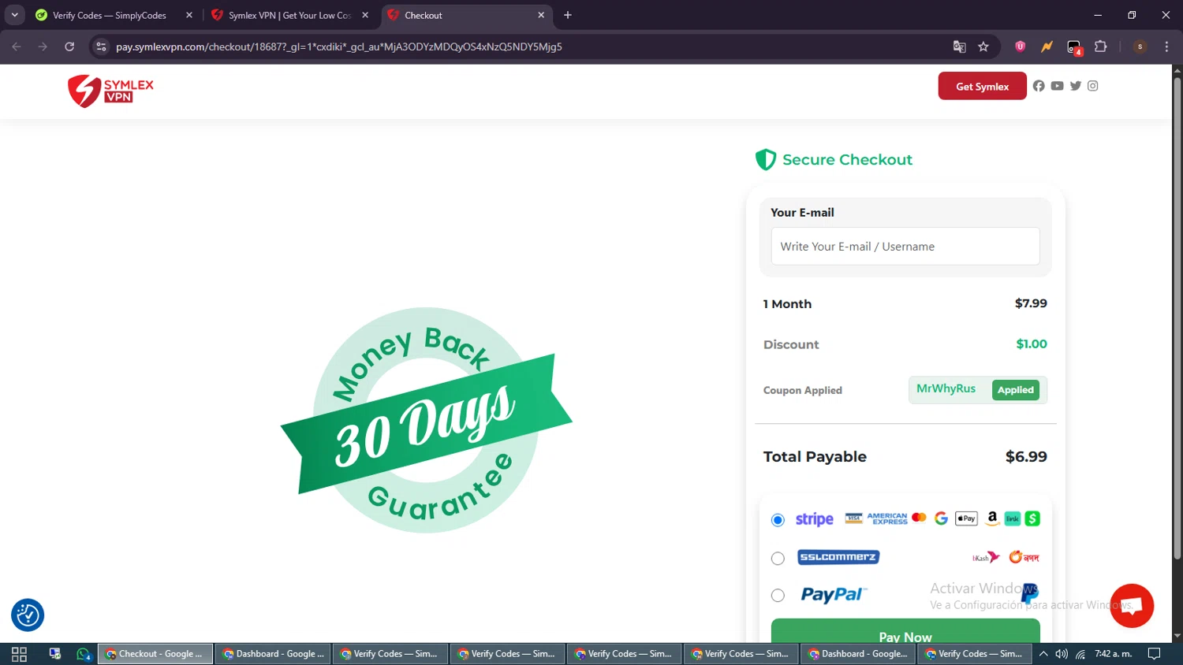Click the green Pay Now button
The height and width of the screenshot is (665, 1183).
[905, 630]
